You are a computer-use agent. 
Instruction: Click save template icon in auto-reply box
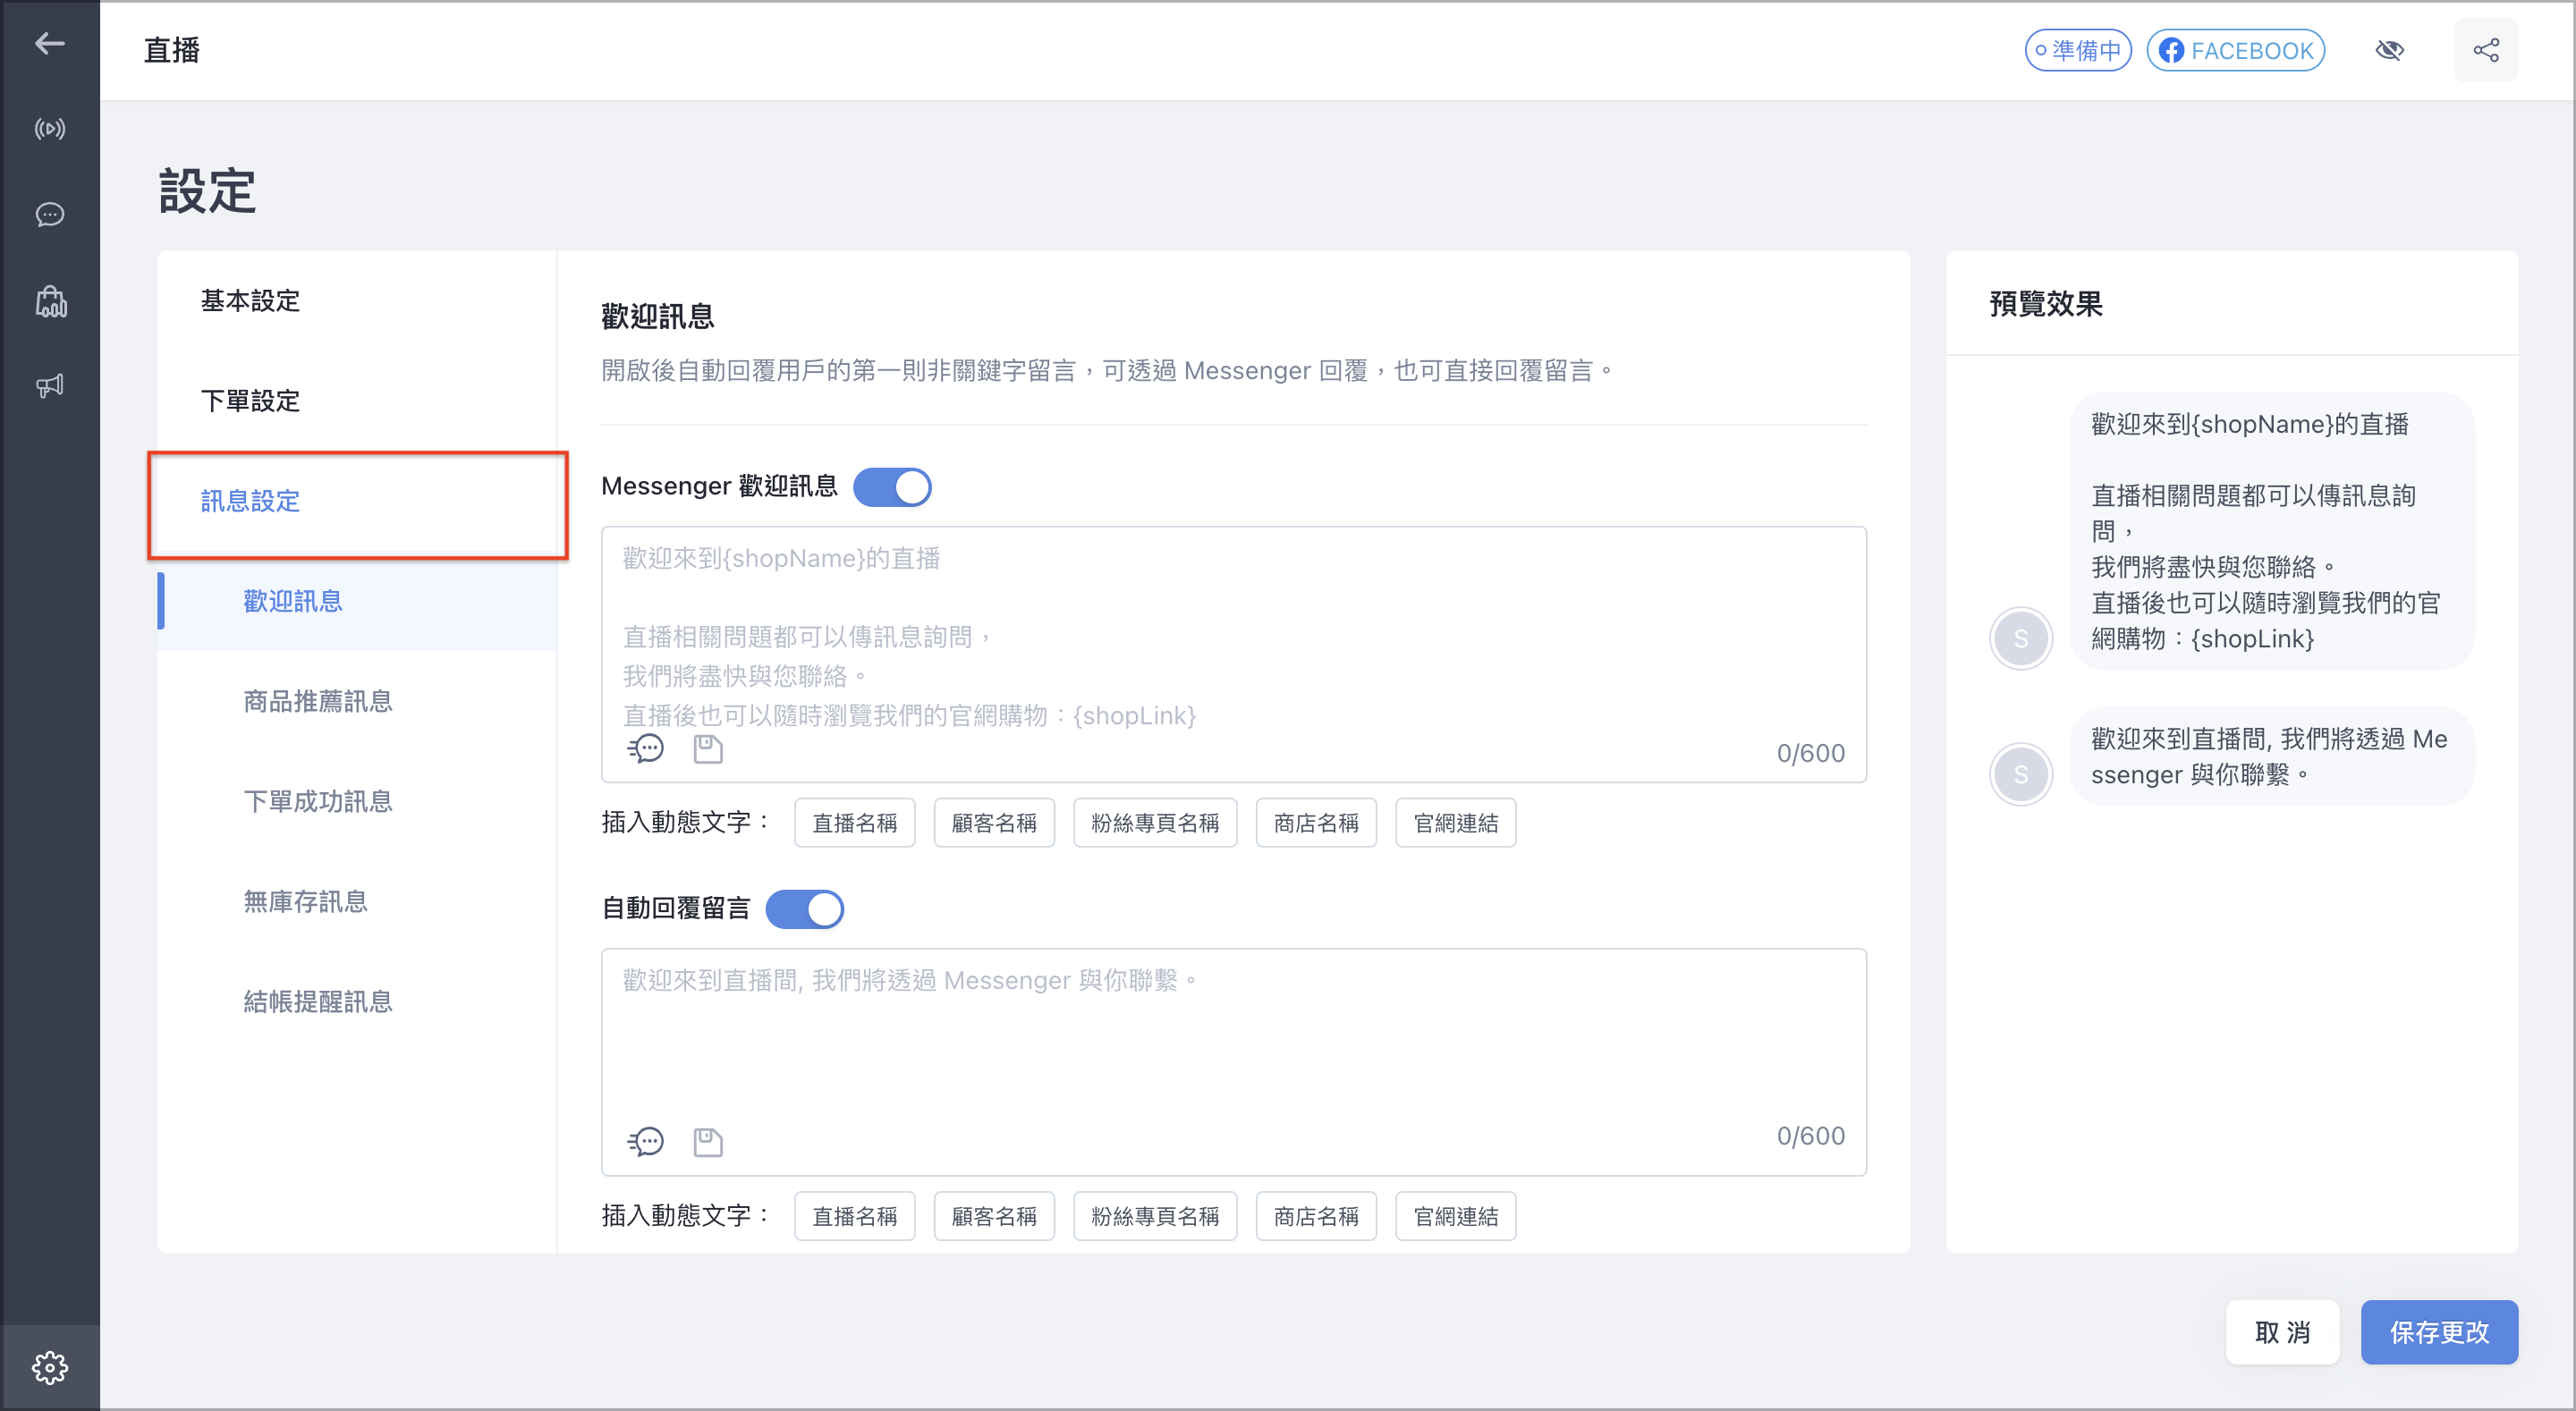(708, 1141)
